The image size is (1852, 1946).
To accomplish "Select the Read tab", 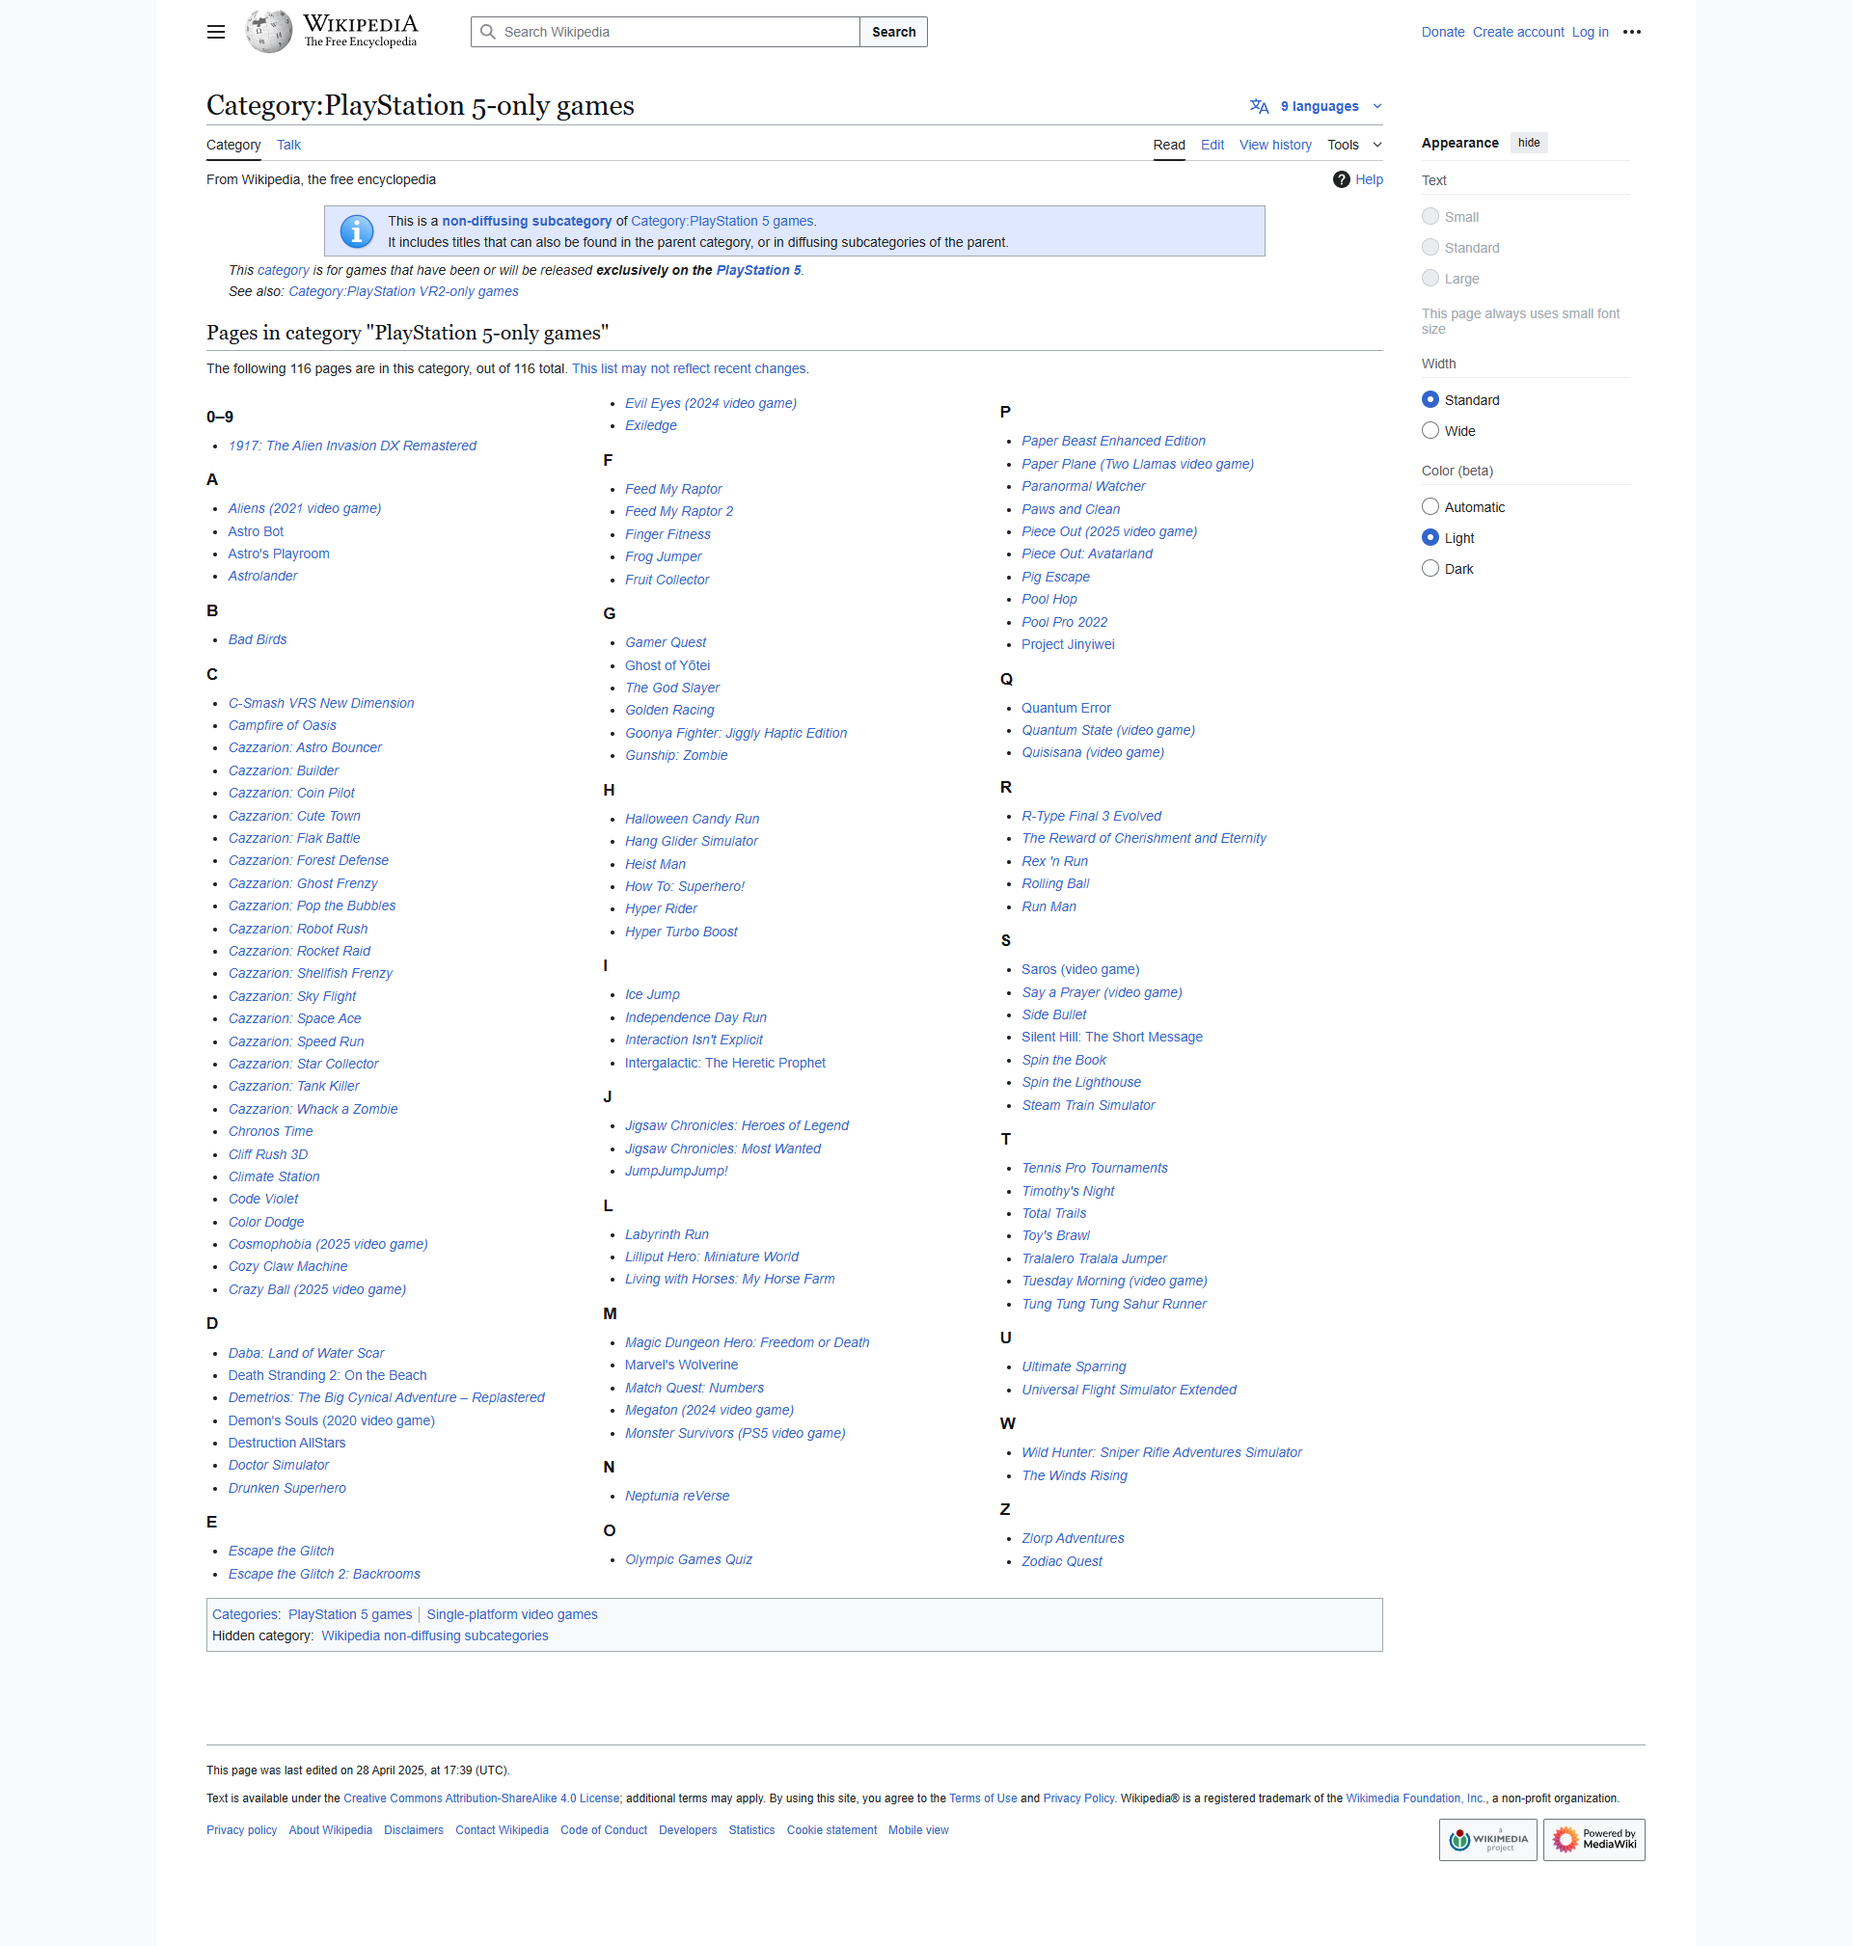I will pyautogui.click(x=1168, y=145).
